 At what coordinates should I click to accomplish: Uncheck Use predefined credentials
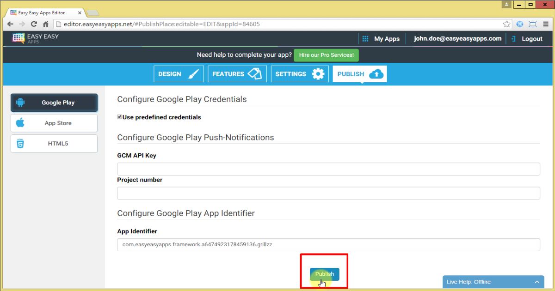[119, 116]
